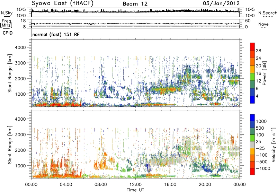Click the '3000' tick on the power panel
The width and height of the screenshot is (277, 192).
click(20, 63)
